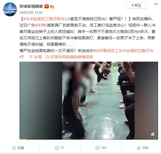Click the orange V verified badge

46,6
